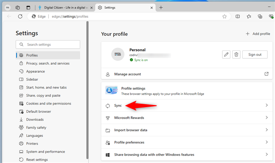This screenshot has height=163, width=275.
Task: Click the Sync is on status
Action: point(139,60)
